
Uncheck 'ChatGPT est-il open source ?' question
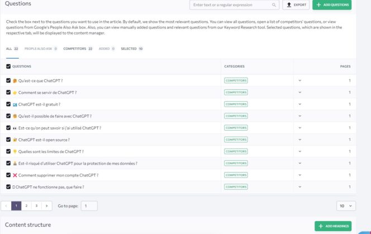(x=8, y=140)
